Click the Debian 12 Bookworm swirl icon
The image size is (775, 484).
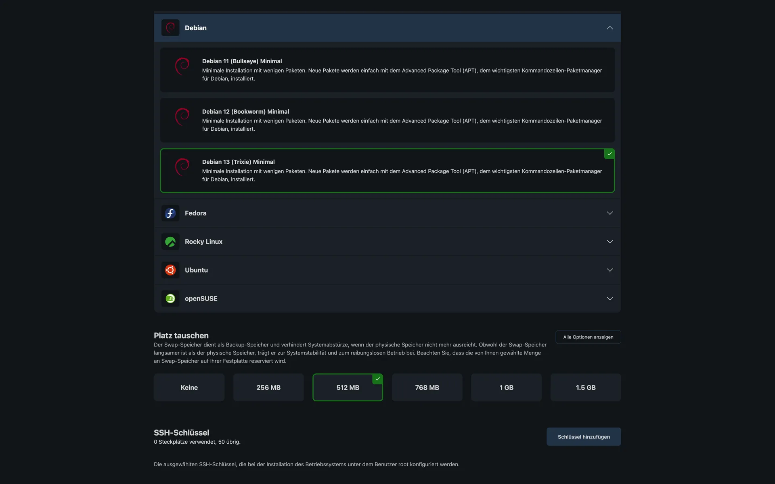(182, 117)
